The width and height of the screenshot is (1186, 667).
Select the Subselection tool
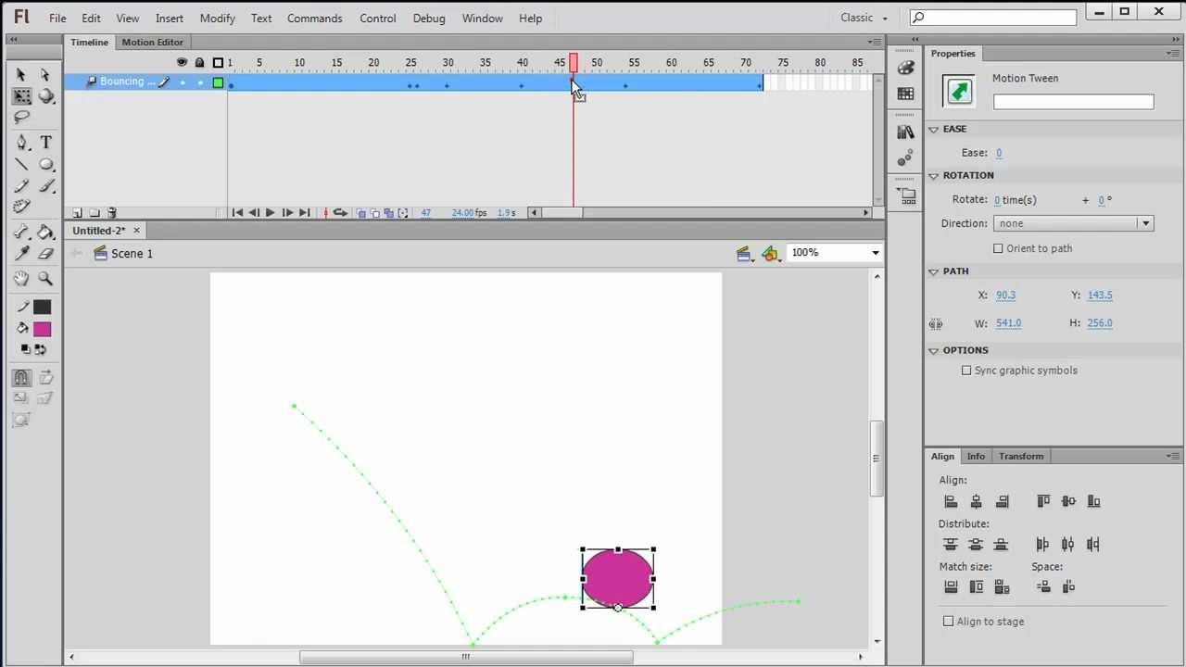[x=45, y=74]
